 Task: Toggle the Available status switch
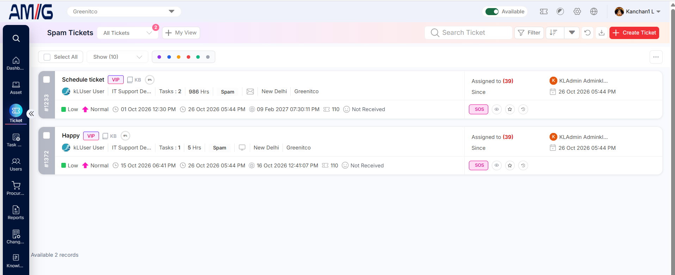pos(492,12)
